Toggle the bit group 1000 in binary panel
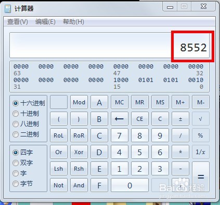The image size is (220, 205). [x=121, y=80]
